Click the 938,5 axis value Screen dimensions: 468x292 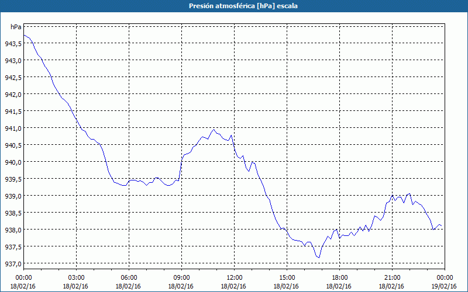tap(13, 213)
